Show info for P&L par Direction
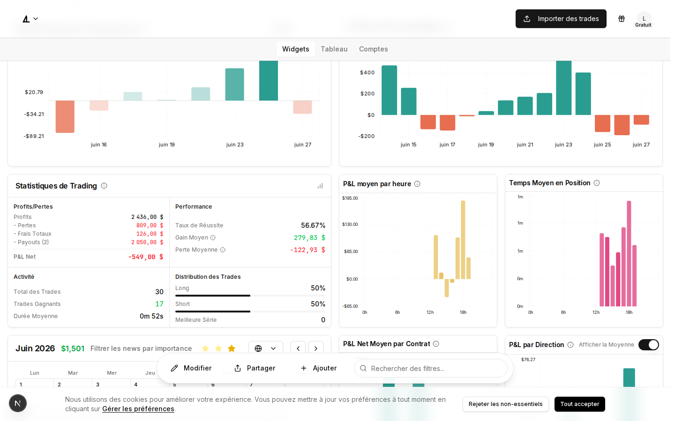Image resolution: width=675 pixels, height=421 pixels. click(x=570, y=345)
